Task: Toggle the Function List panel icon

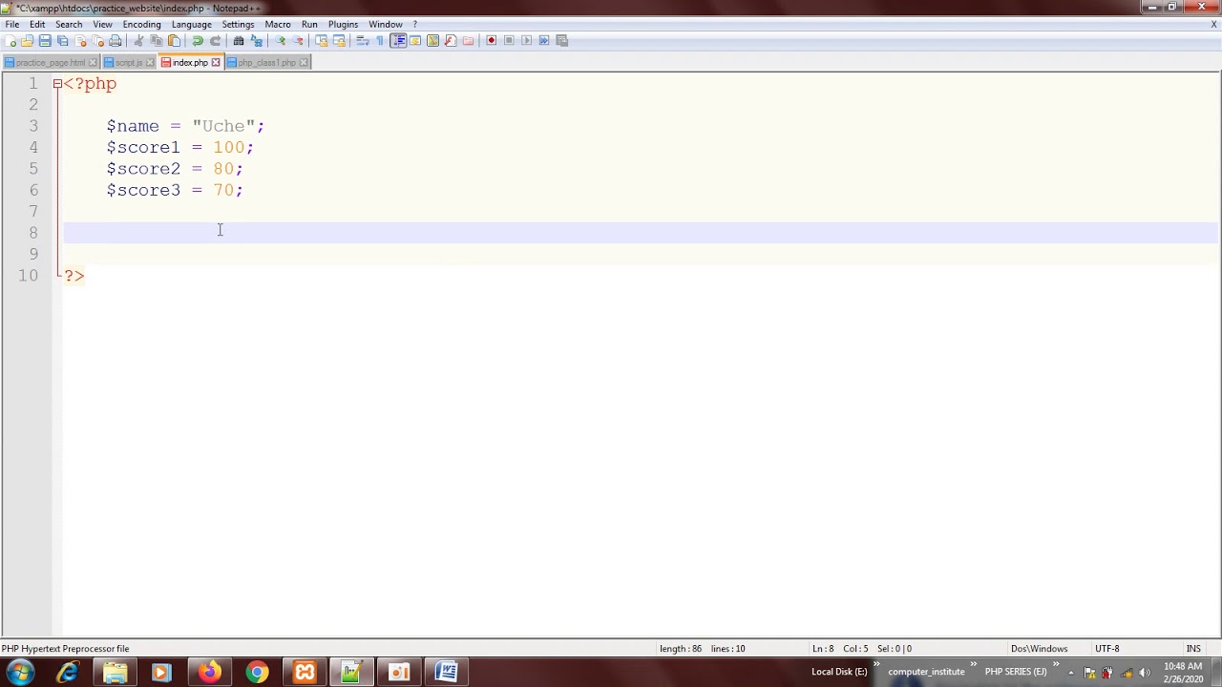Action: coord(451,40)
